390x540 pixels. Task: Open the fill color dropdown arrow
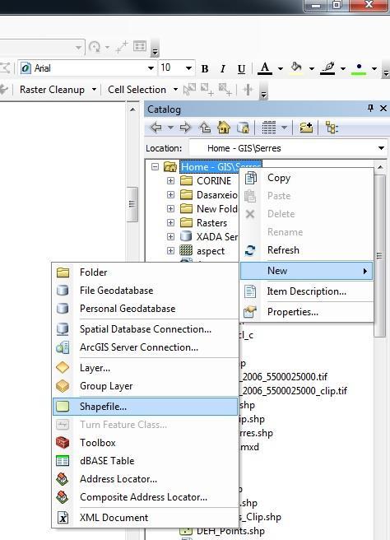312,68
